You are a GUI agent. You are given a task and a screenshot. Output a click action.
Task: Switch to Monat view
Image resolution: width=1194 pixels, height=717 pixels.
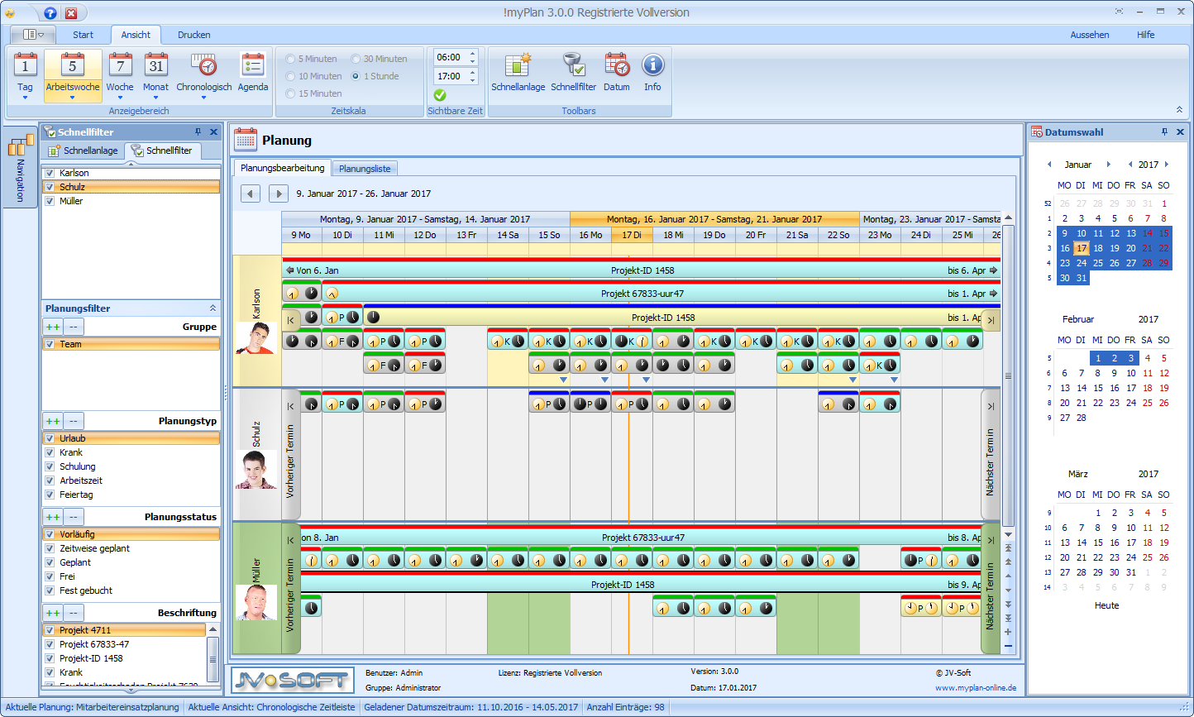click(155, 71)
